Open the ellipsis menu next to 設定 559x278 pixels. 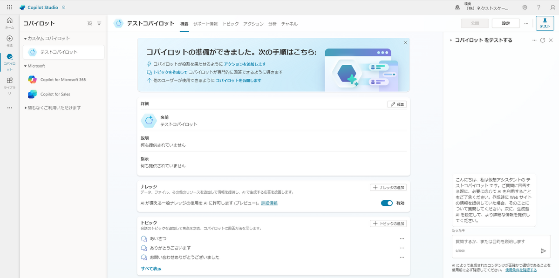point(526,23)
